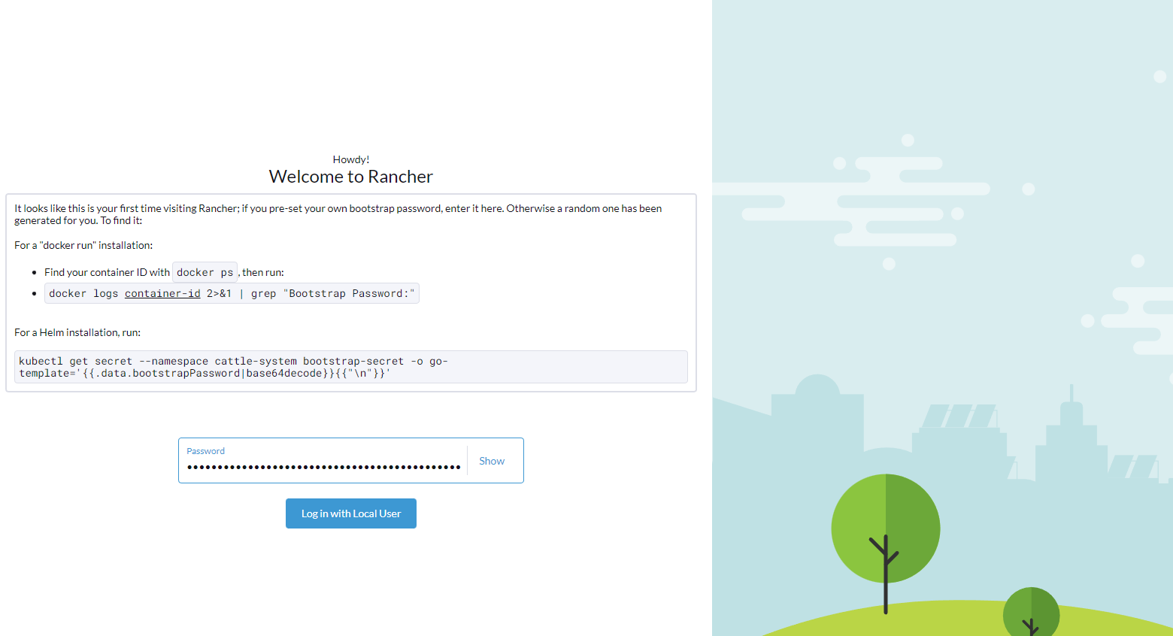Click the underlined container-id text
Screen dimensions: 1173x636
point(162,293)
